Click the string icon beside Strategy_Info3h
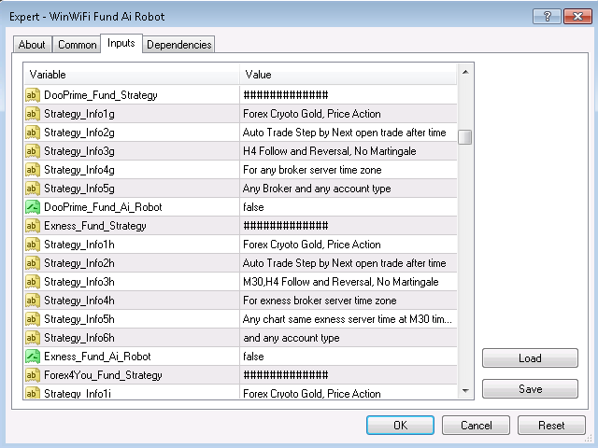Viewport: 598px width, 448px height. coord(33,282)
